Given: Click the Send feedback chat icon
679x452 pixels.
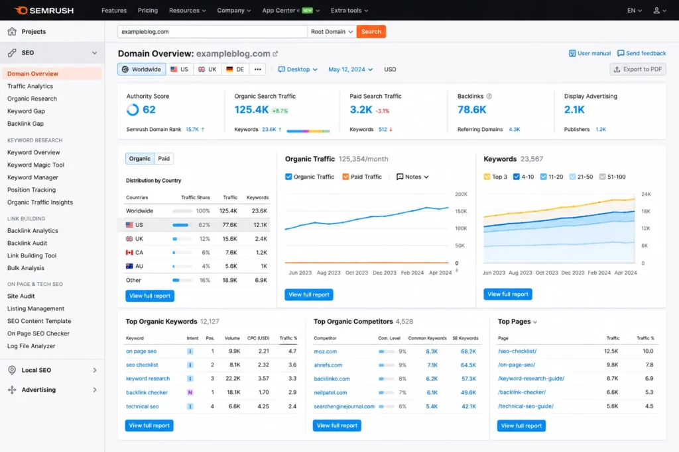Looking at the screenshot, I should pos(621,53).
